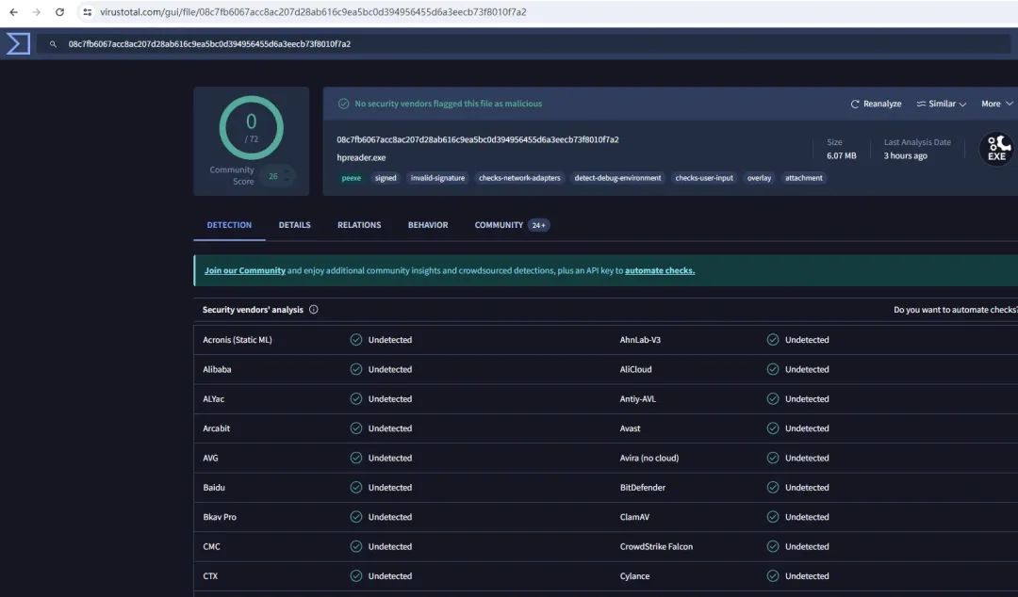Viewport: 1018px width, 597px height.
Task: Click the green check in no-vendors-flagged banner
Action: pyautogui.click(x=343, y=104)
